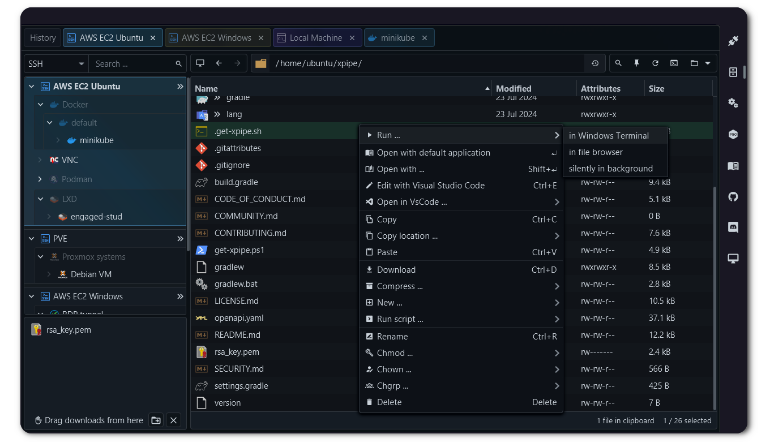Image resolution: width=770 pixels, height=447 pixels.
Task: Open the XPipe GitHub page icon
Action: coord(733,196)
